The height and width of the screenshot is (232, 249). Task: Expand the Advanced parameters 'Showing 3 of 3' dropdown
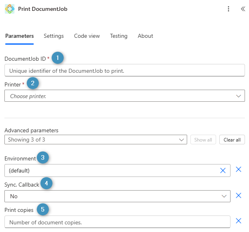coord(96,140)
